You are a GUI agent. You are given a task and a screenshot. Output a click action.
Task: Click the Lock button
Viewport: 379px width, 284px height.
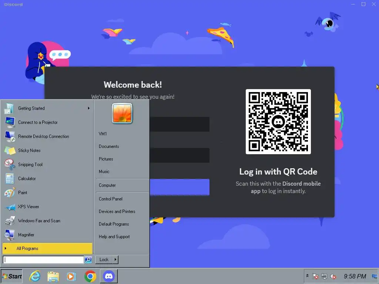click(104, 260)
